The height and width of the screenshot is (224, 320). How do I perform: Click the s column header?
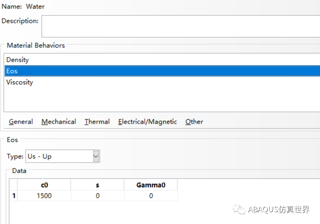97,185
